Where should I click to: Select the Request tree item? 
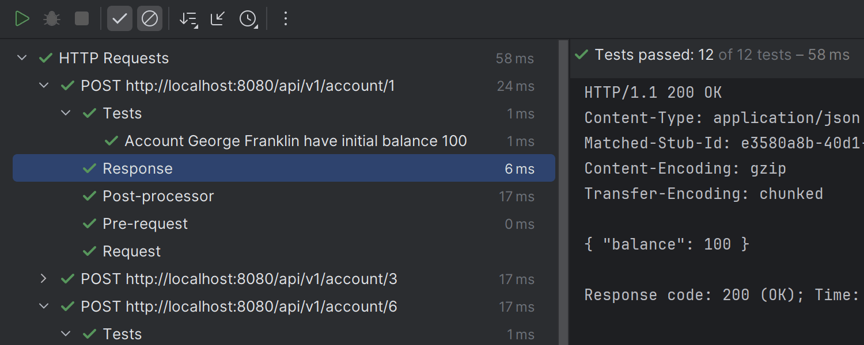click(131, 251)
